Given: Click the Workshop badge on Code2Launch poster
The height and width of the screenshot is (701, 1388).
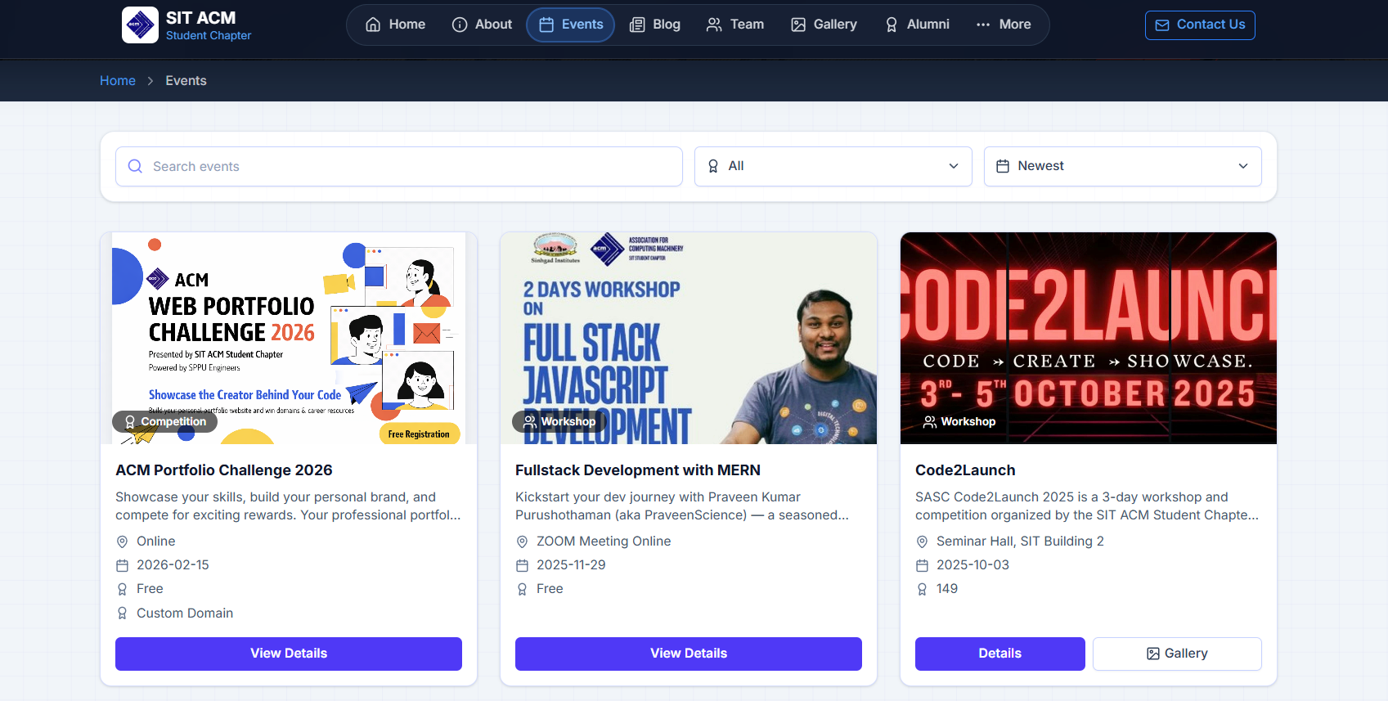Looking at the screenshot, I should (959, 422).
